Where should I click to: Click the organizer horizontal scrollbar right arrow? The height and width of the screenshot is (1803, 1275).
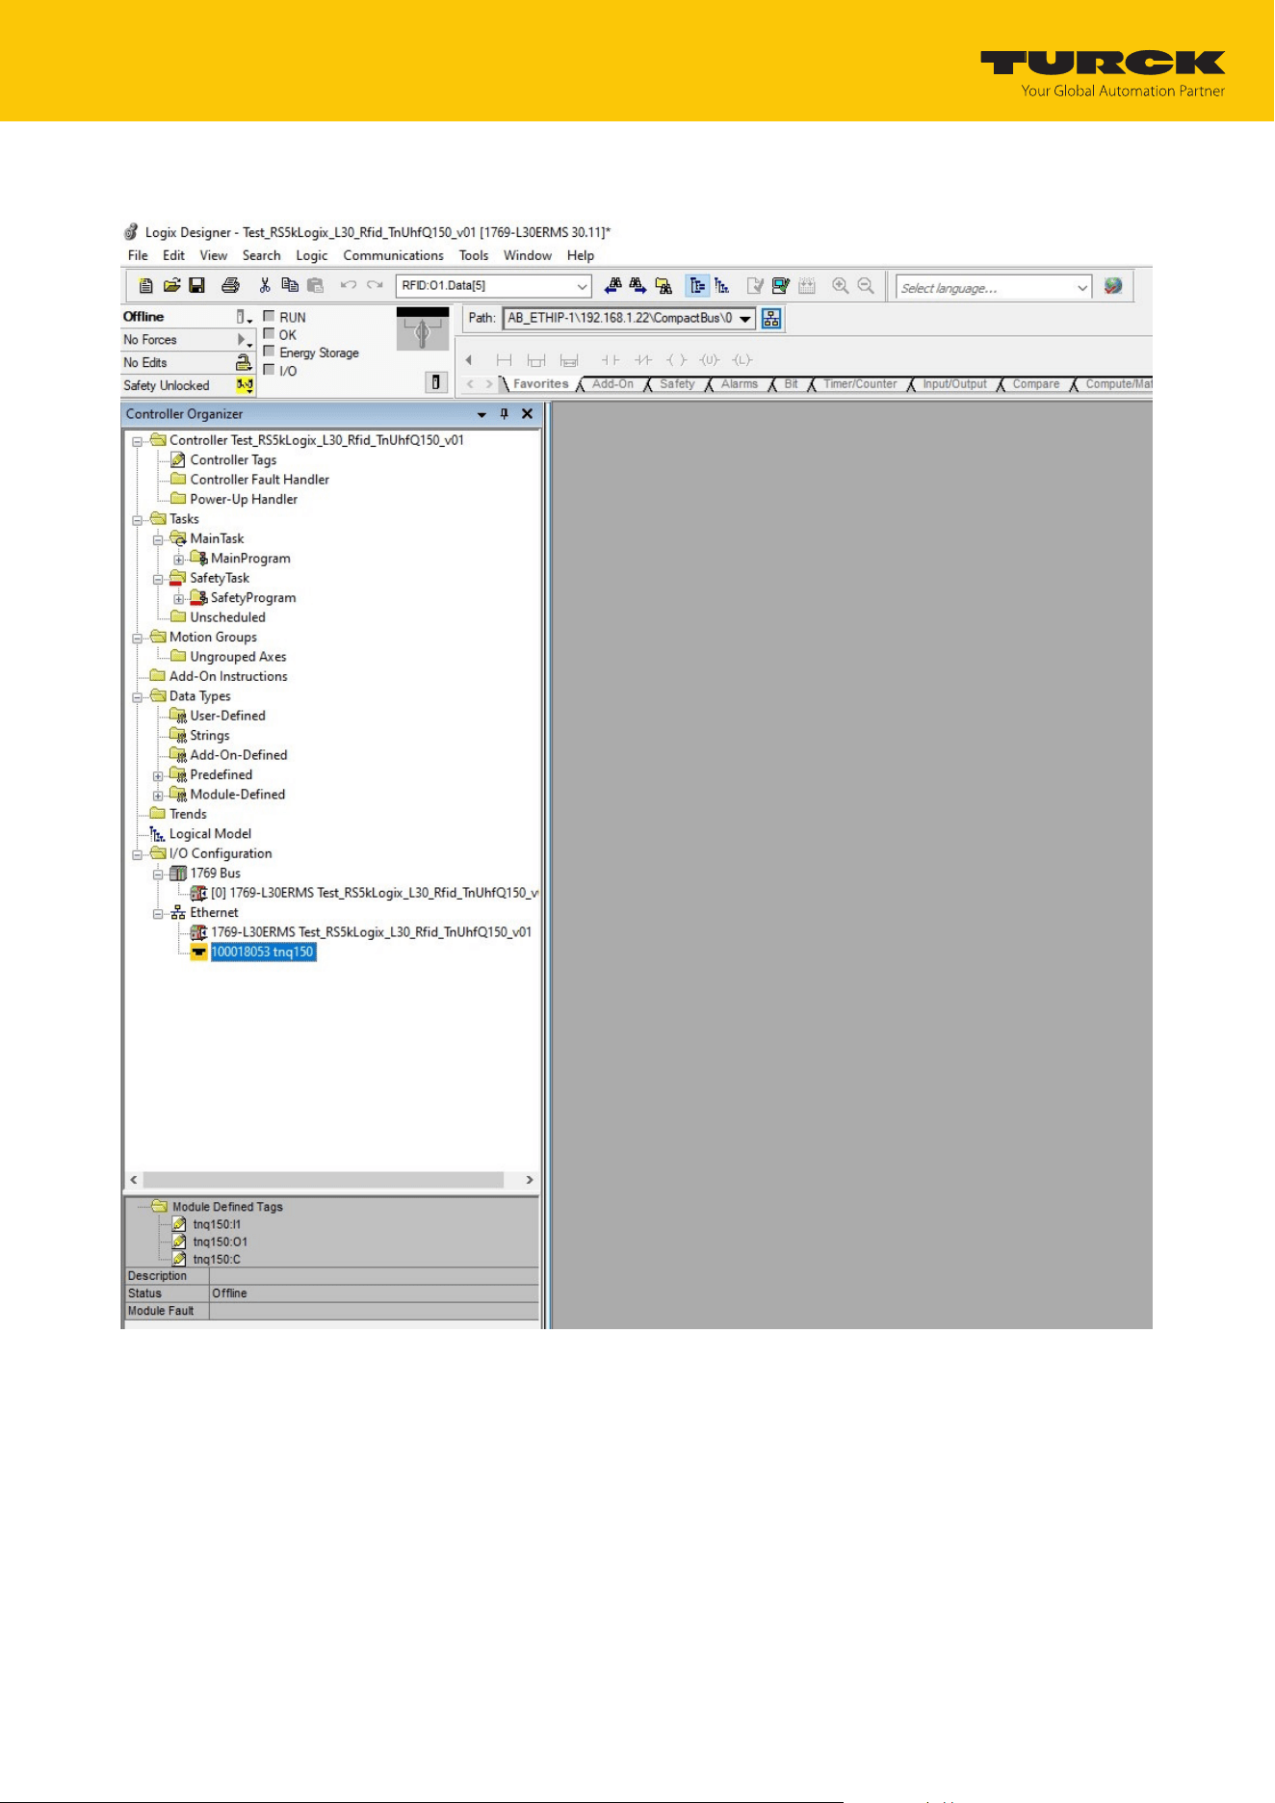click(530, 1180)
